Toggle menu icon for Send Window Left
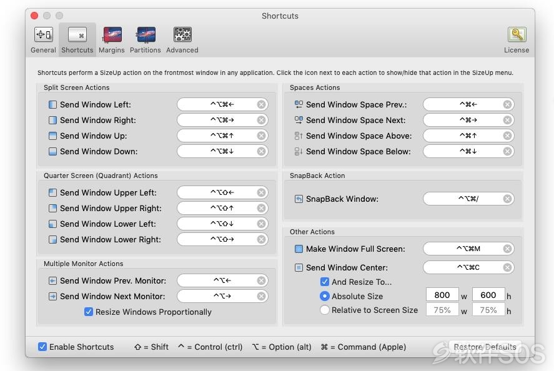This screenshot has height=371, width=554. [52, 104]
